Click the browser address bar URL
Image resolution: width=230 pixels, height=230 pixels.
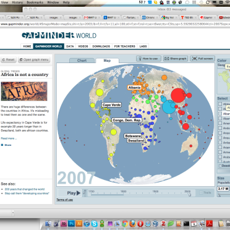click(x=116, y=24)
